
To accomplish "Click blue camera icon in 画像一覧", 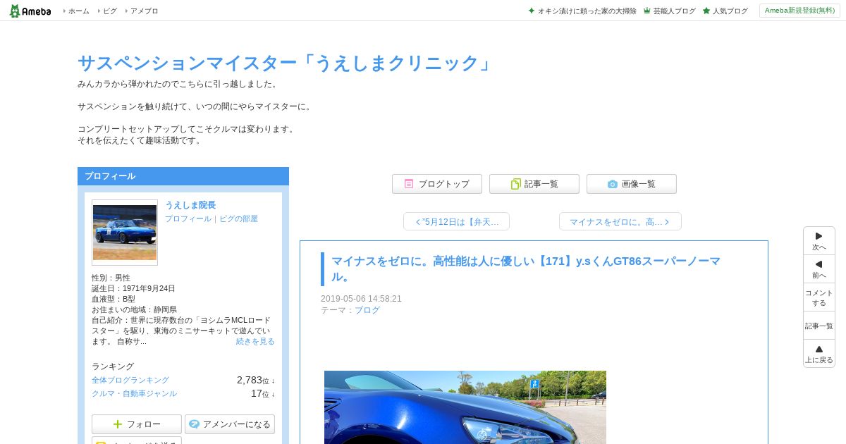I will [613, 184].
